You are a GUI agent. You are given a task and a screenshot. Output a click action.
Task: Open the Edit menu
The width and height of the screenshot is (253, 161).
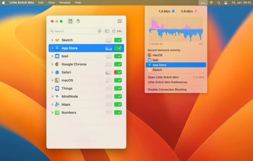tap(41, 2)
